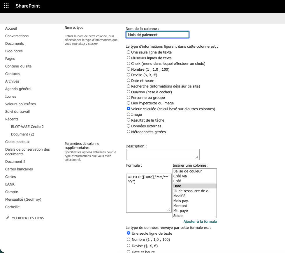Viewport: 285px width, 253px height.
Task: Open Accueil in the side navigation
Action: coord(11,28)
